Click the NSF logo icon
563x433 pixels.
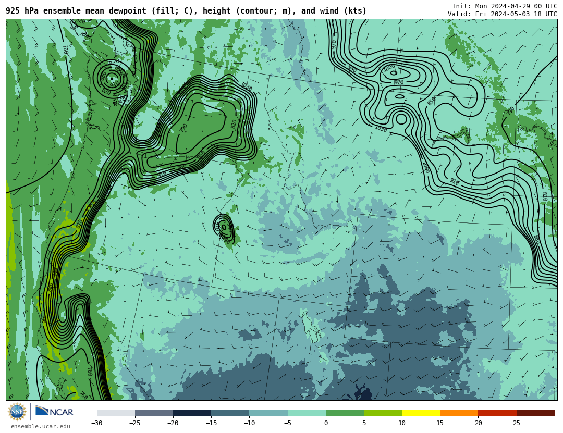pyautogui.click(x=17, y=412)
